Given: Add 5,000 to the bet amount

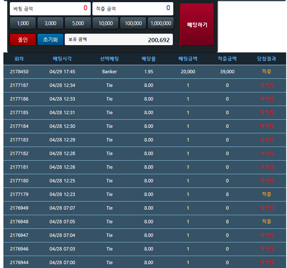Looking at the screenshot, I should tap(77, 23).
